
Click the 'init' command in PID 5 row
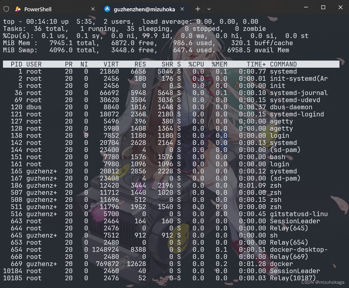[278, 86]
